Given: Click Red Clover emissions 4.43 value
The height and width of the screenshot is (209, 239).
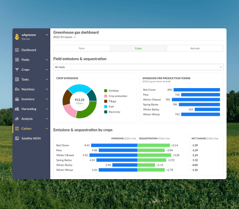Looking at the screenshot, I should click(87, 145).
